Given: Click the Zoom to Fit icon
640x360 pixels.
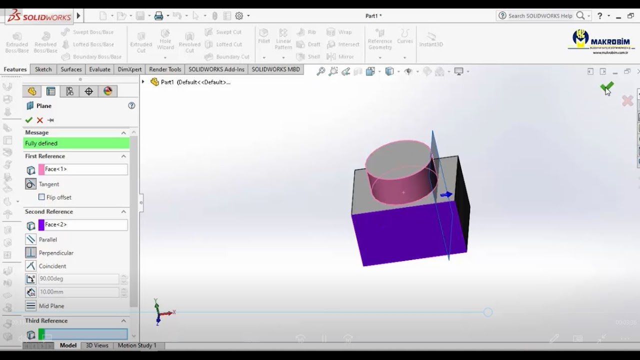Looking at the screenshot, I should [x=321, y=71].
